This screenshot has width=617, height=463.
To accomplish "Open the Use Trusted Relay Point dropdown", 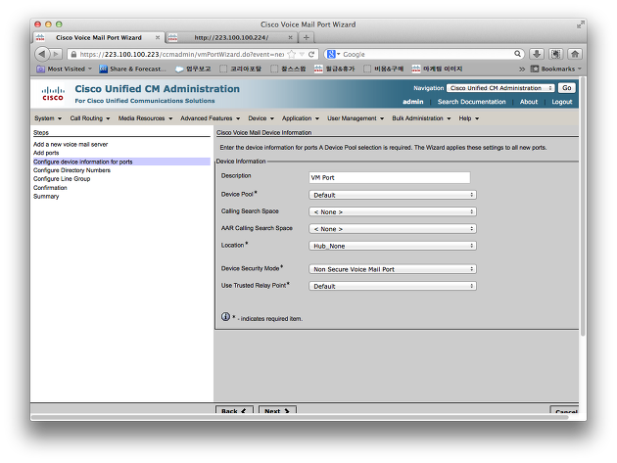I will pyautogui.click(x=393, y=287).
